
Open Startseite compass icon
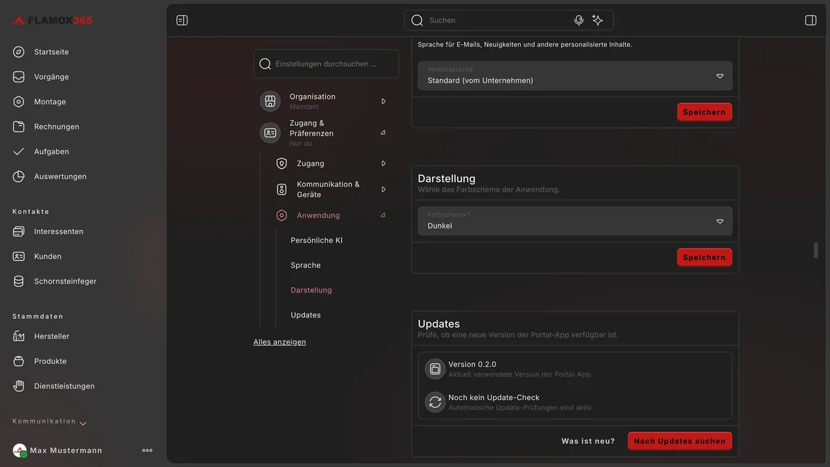point(19,52)
